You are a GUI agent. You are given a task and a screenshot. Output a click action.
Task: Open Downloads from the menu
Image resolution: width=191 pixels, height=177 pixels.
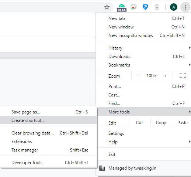click(143, 57)
